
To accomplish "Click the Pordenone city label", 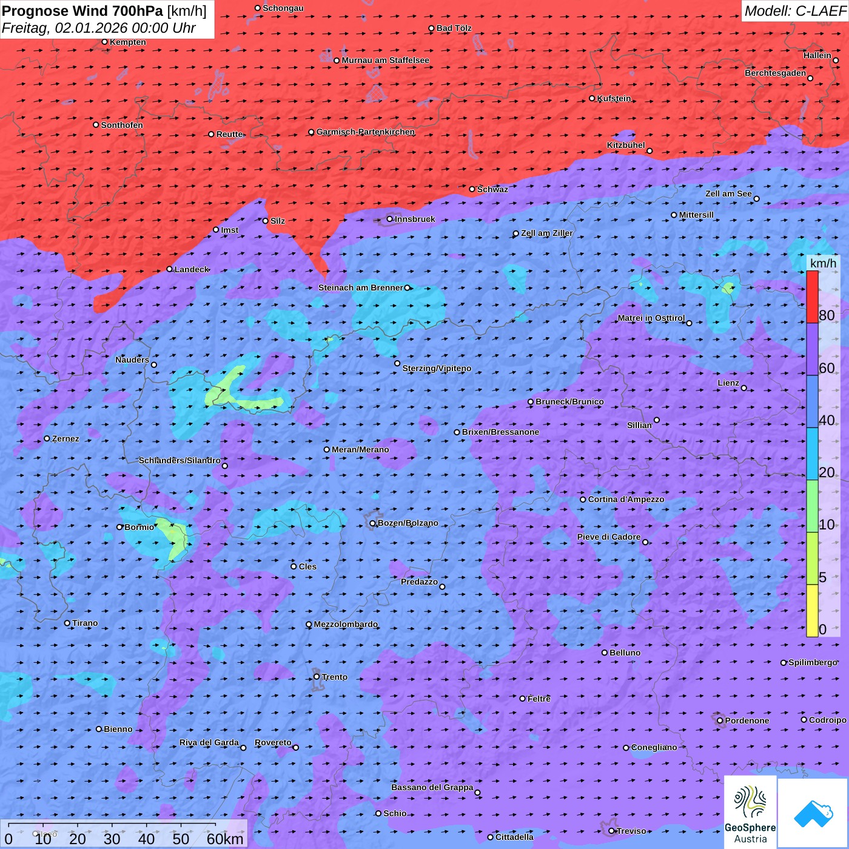I will coord(747,720).
